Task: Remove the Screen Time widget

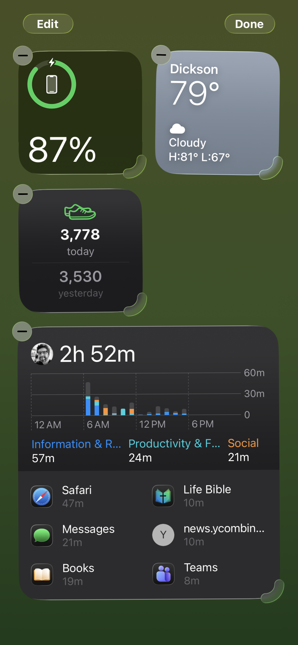Action: [x=22, y=331]
